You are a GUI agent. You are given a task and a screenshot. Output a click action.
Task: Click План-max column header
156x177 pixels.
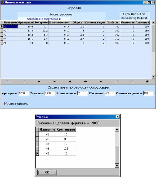142,22
